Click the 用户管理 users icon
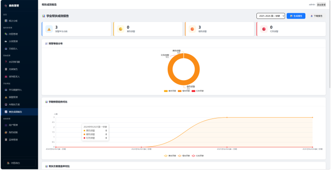The image size is (331, 170). [x=6, y=125]
